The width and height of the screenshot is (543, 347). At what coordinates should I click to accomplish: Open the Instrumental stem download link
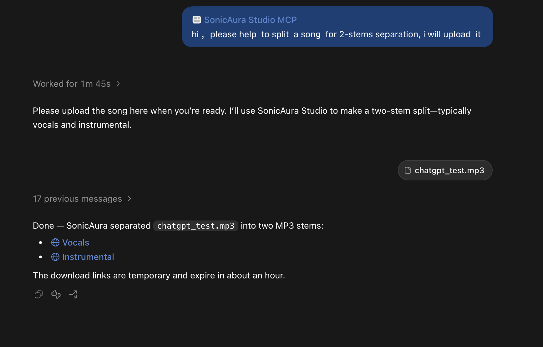[x=88, y=257]
